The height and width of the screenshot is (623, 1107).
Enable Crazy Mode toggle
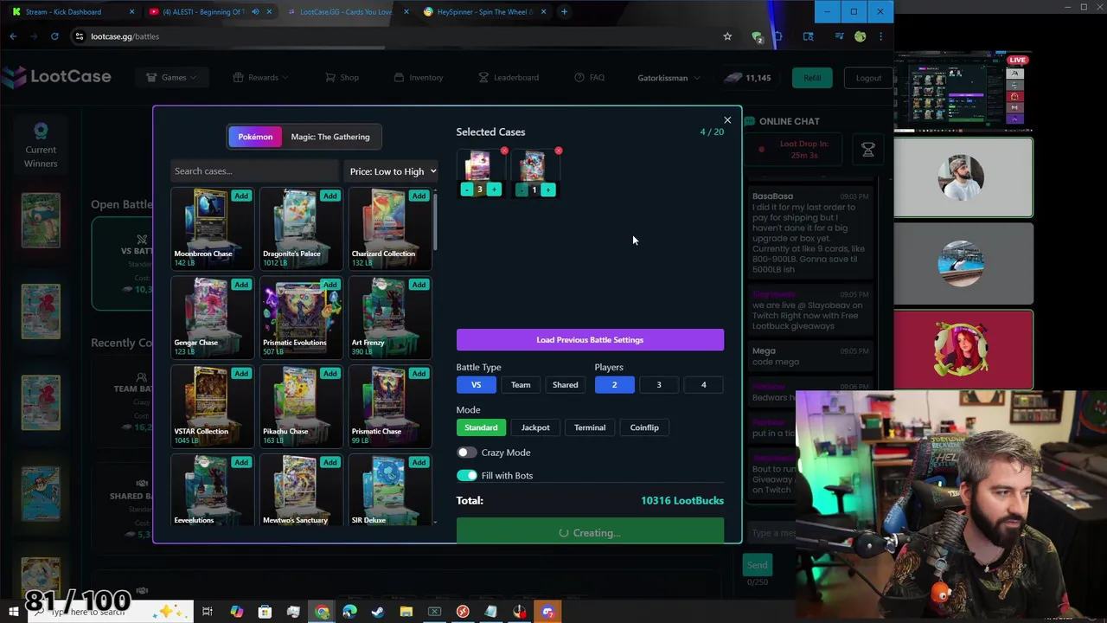coord(467,453)
